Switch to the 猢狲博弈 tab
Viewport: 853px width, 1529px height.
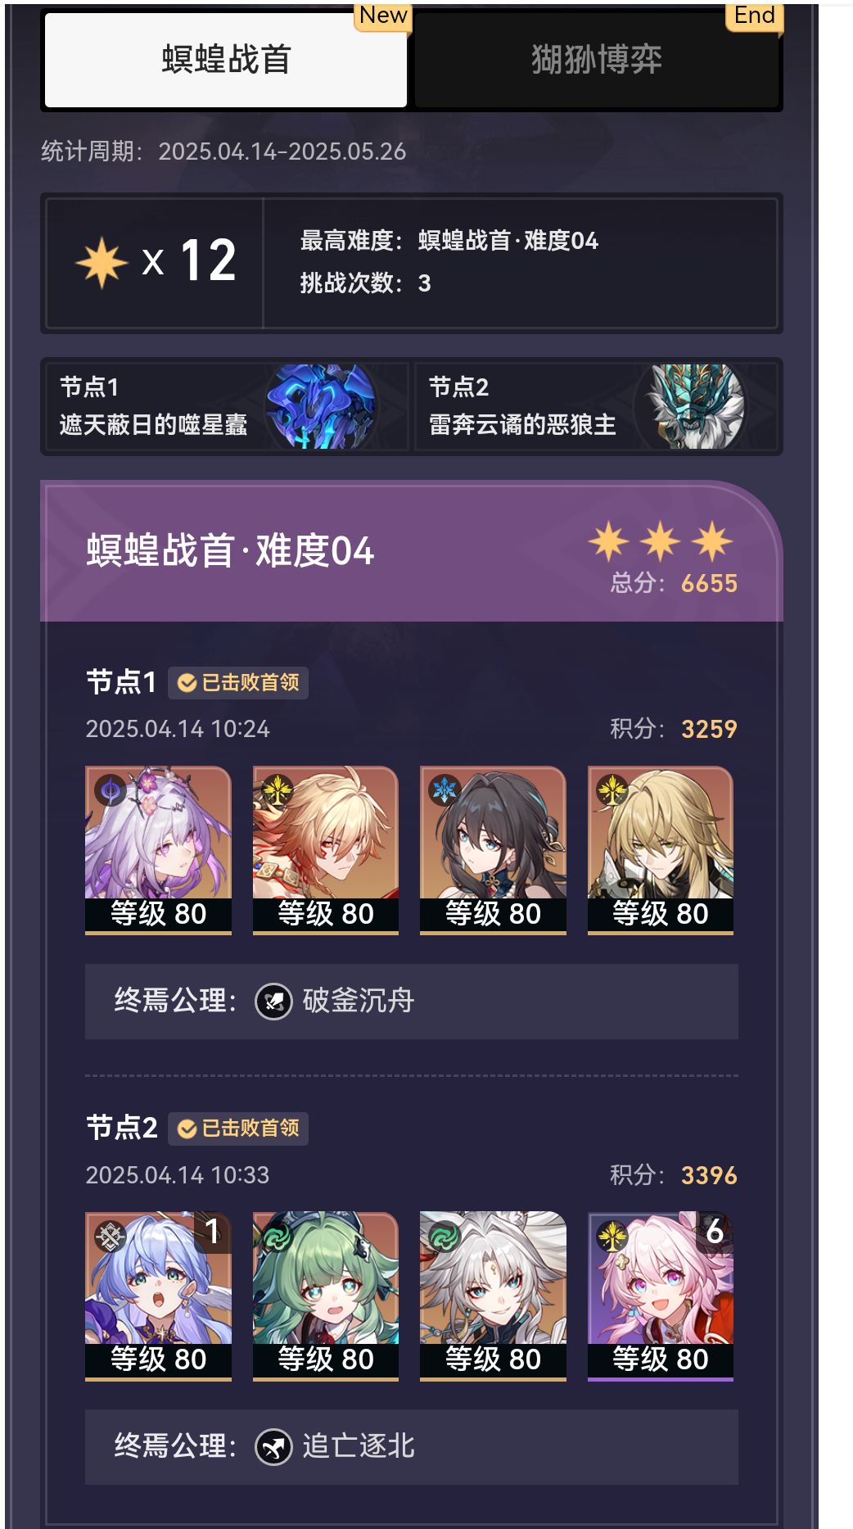pyautogui.click(x=597, y=60)
